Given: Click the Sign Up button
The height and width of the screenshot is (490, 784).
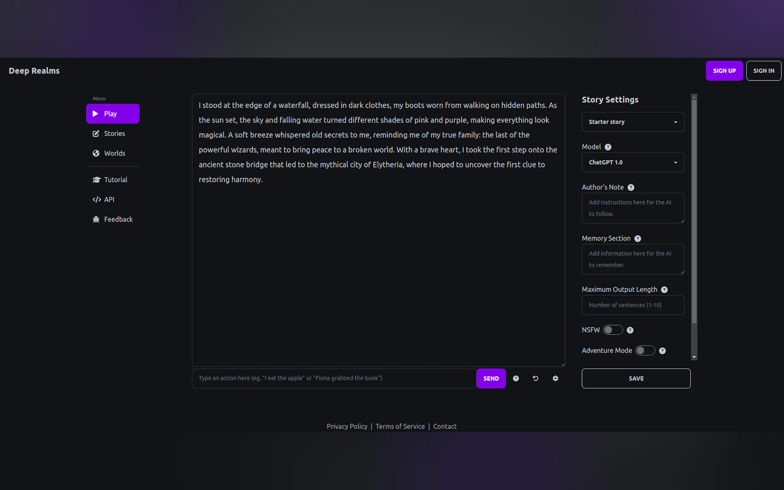Looking at the screenshot, I should tap(724, 71).
